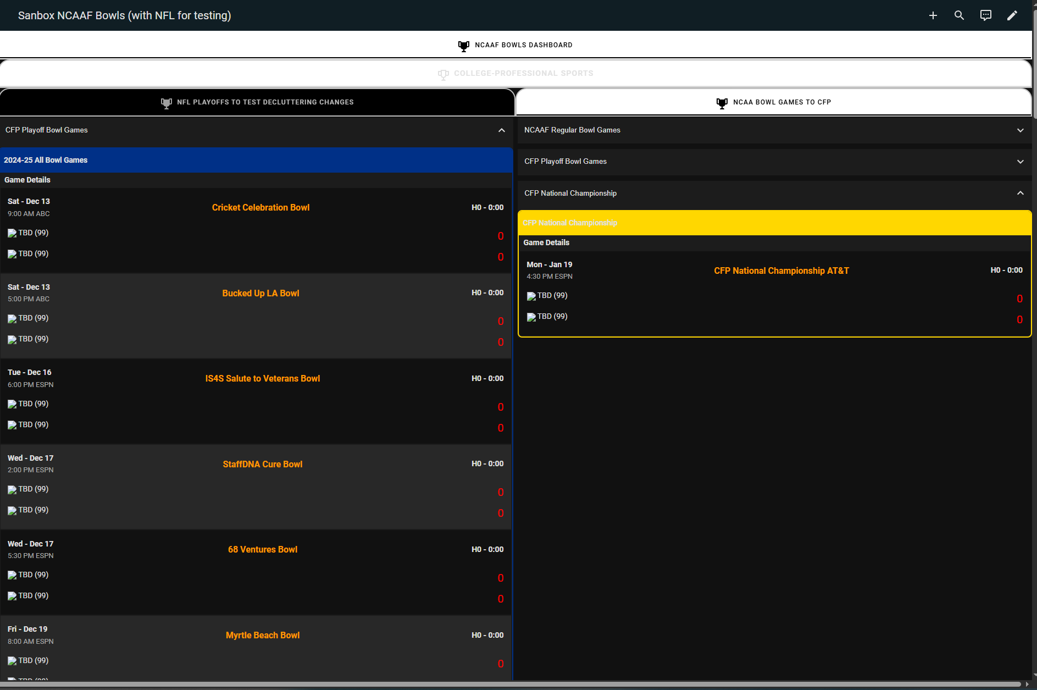Click 'Game Details' label under All Bowl Games

(27, 180)
